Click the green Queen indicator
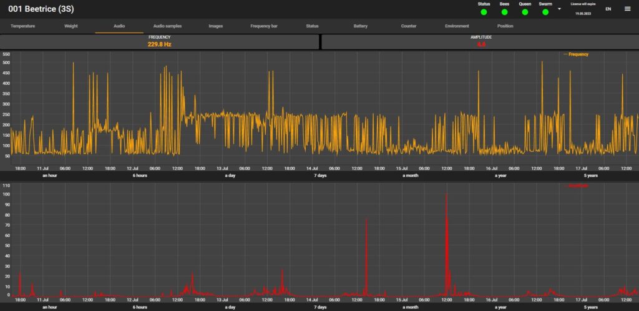Viewport: 639px width, 311px height. point(525,12)
